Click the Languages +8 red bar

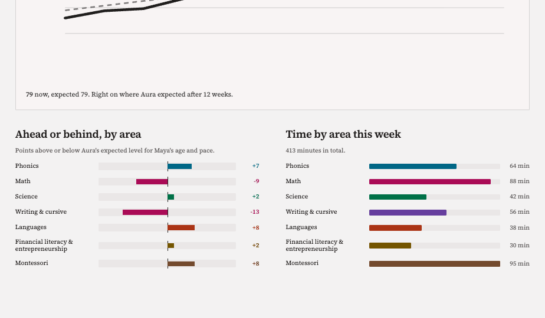tap(181, 228)
